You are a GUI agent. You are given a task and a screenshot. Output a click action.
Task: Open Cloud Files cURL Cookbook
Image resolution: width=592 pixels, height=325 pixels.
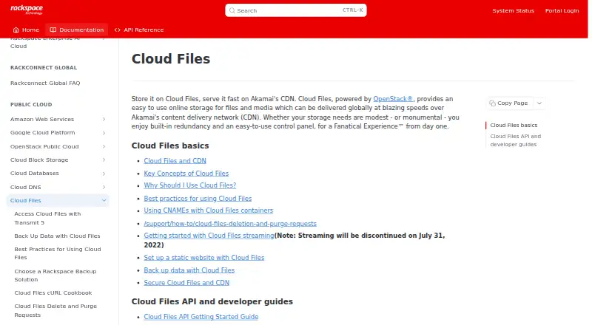[x=53, y=293]
